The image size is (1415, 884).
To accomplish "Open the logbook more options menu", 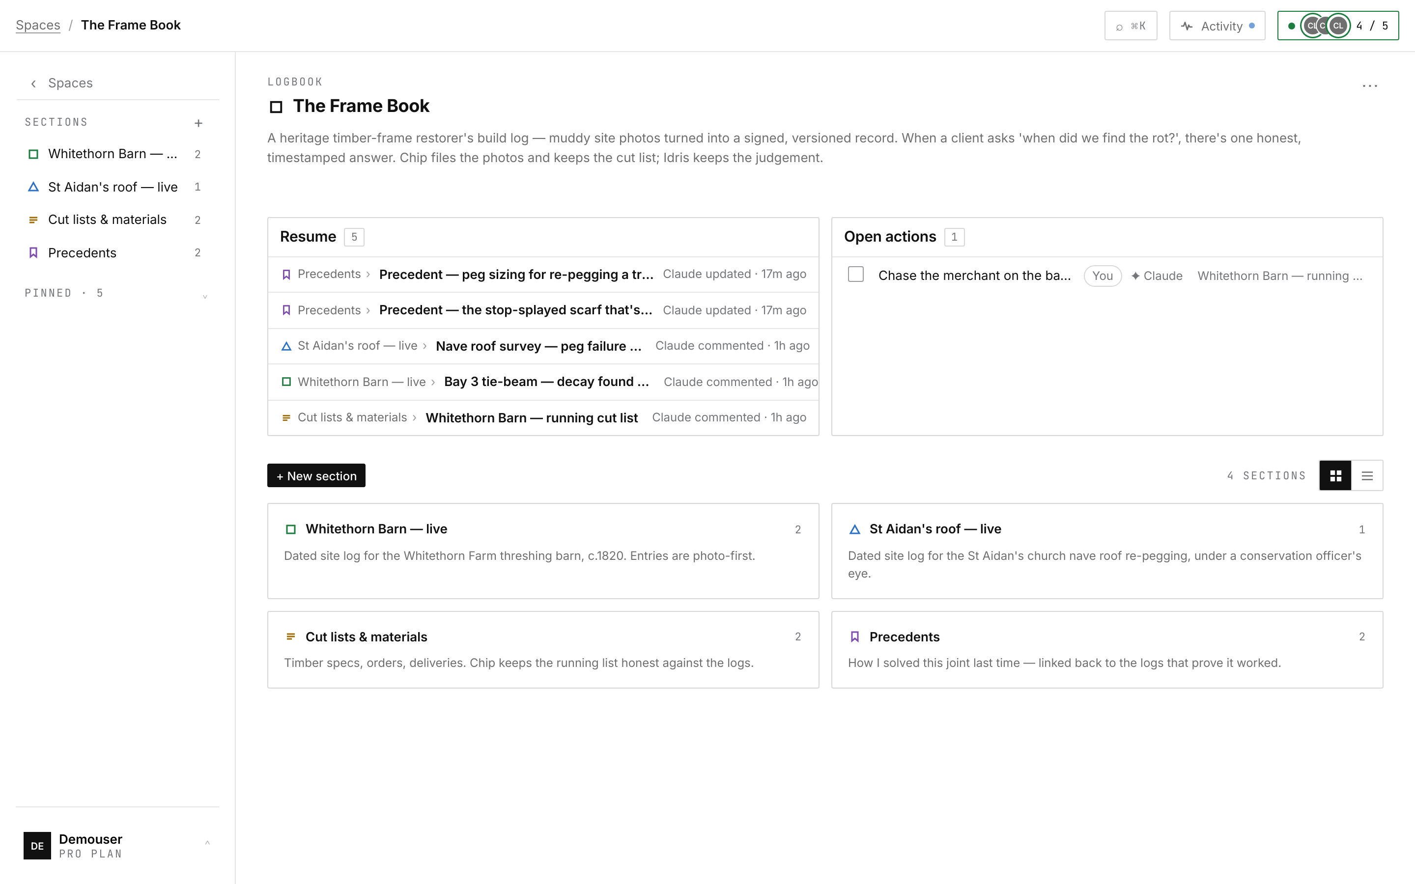I will pyautogui.click(x=1369, y=86).
